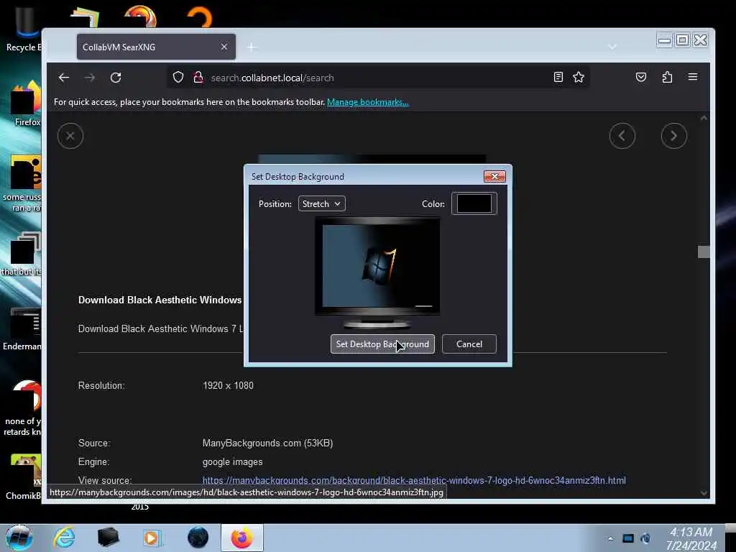Image resolution: width=736 pixels, height=552 pixels.
Task: Click the volume icon in the system tray
Action: [645, 538]
